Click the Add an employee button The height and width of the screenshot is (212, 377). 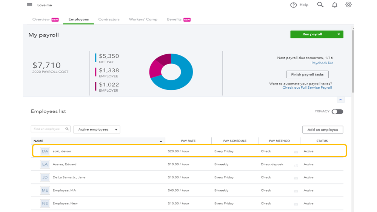point(322,130)
